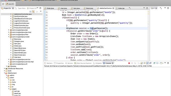Collapse the com.trungtamjava.model package

(x=9, y=37)
